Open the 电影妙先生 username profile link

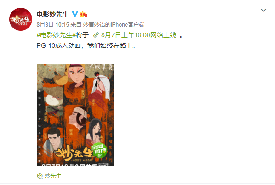point(52,14)
